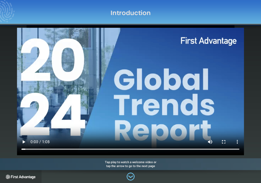The image size is (261, 183).
Task: Click the video progress bar
Action: point(130,149)
